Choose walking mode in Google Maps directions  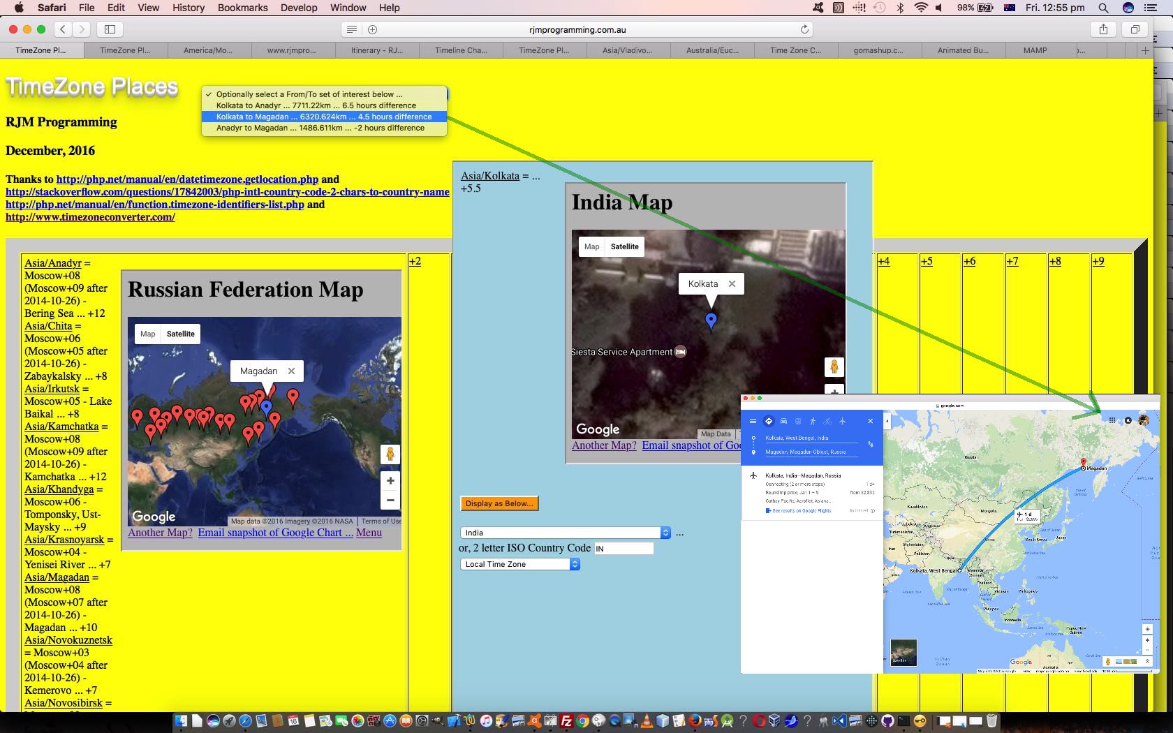coord(813,421)
